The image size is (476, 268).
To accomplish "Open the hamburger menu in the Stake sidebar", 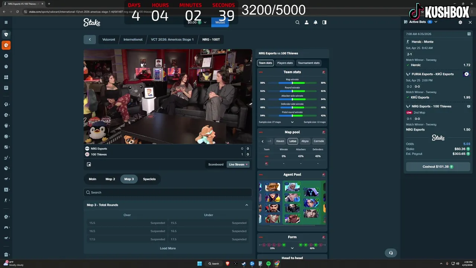I will coord(6,22).
